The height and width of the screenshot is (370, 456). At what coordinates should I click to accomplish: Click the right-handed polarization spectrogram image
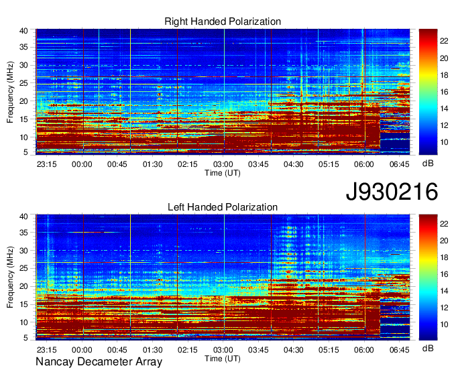click(x=223, y=92)
